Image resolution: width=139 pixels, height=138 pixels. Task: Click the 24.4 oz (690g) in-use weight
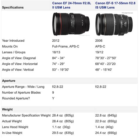[x=106, y=133]
